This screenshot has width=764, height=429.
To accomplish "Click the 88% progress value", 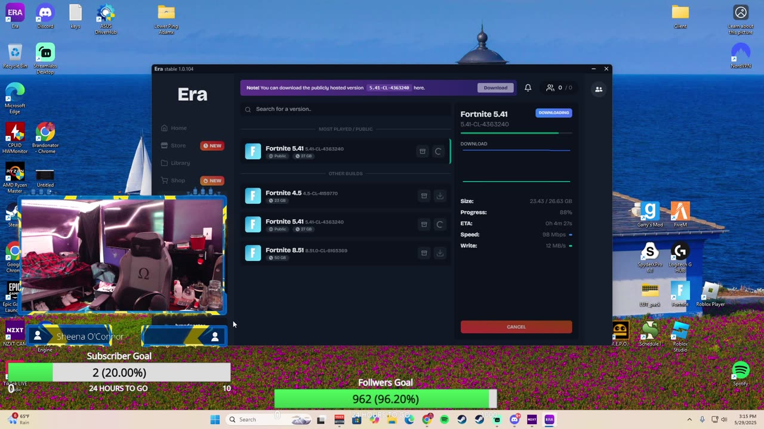I will tap(565, 212).
